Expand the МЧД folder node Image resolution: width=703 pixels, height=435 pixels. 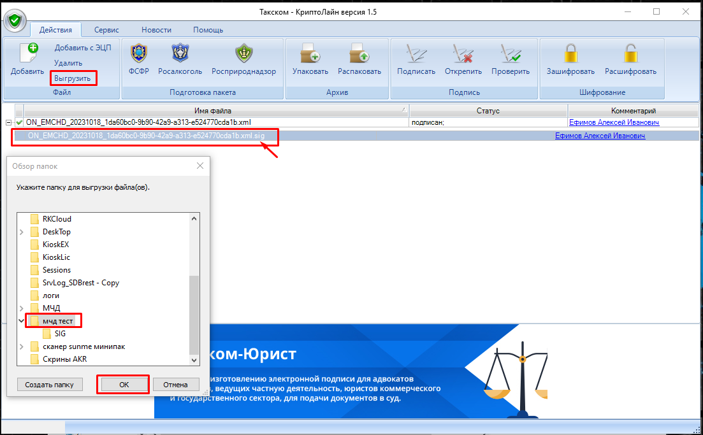(22, 308)
